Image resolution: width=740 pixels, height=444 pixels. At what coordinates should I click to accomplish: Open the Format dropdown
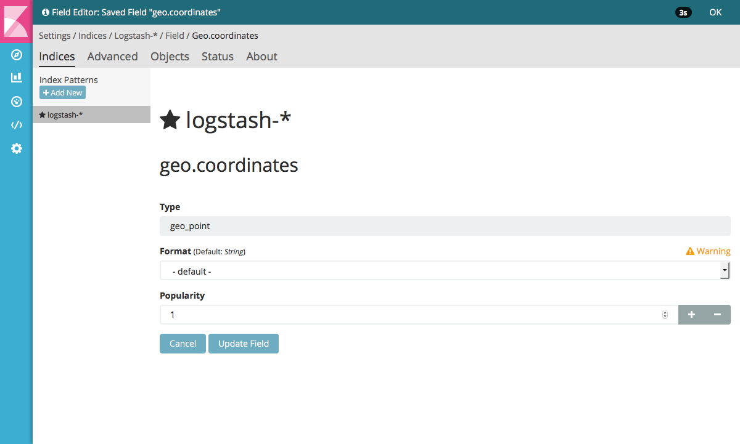445,271
